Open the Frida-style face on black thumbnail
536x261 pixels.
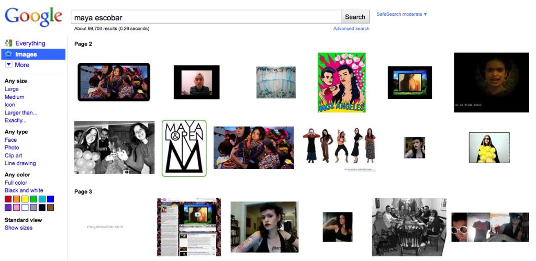(x=491, y=82)
